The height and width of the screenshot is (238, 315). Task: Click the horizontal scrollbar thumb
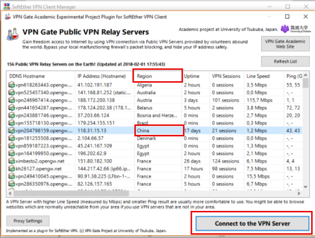pyautogui.click(x=71, y=193)
